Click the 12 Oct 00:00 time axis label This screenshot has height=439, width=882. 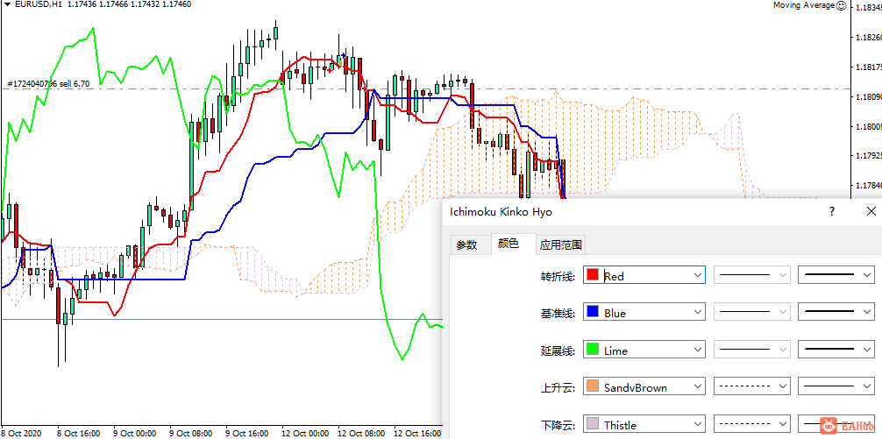point(305,434)
